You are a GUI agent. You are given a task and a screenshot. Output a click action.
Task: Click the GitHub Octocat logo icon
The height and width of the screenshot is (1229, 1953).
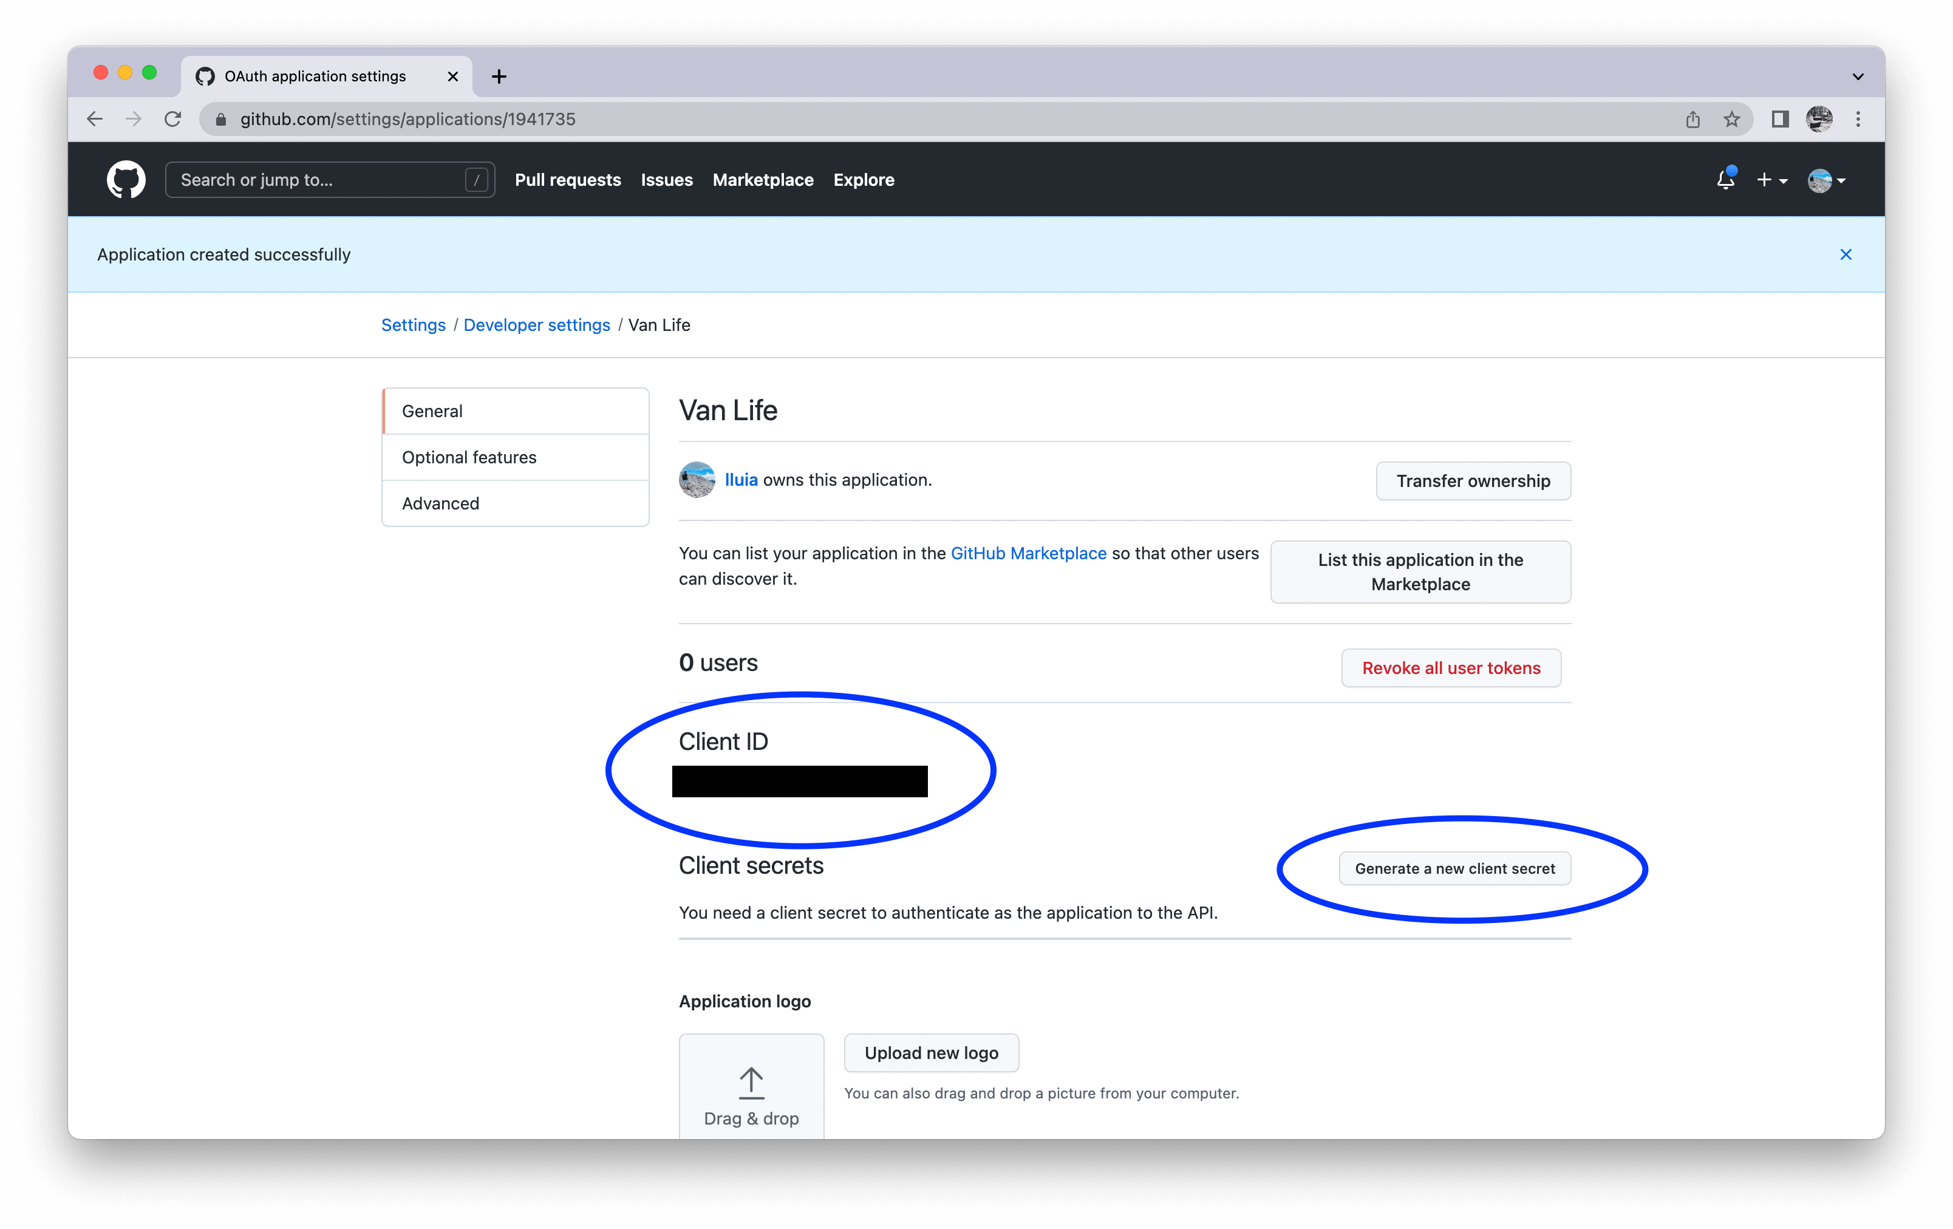click(126, 179)
